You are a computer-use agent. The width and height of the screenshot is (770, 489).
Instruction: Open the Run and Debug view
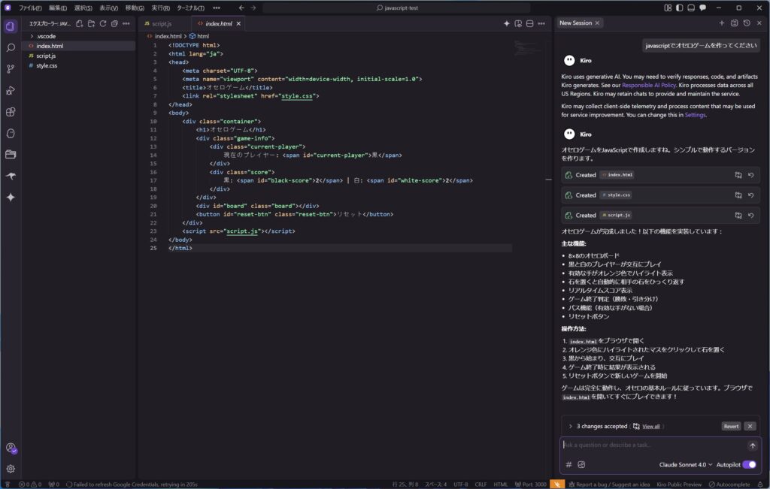[11, 91]
